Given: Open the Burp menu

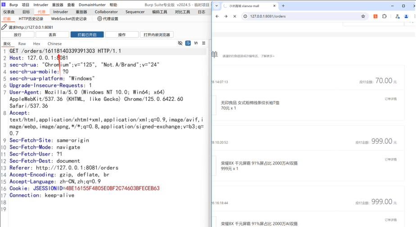Looking at the screenshot, I should point(14,5).
